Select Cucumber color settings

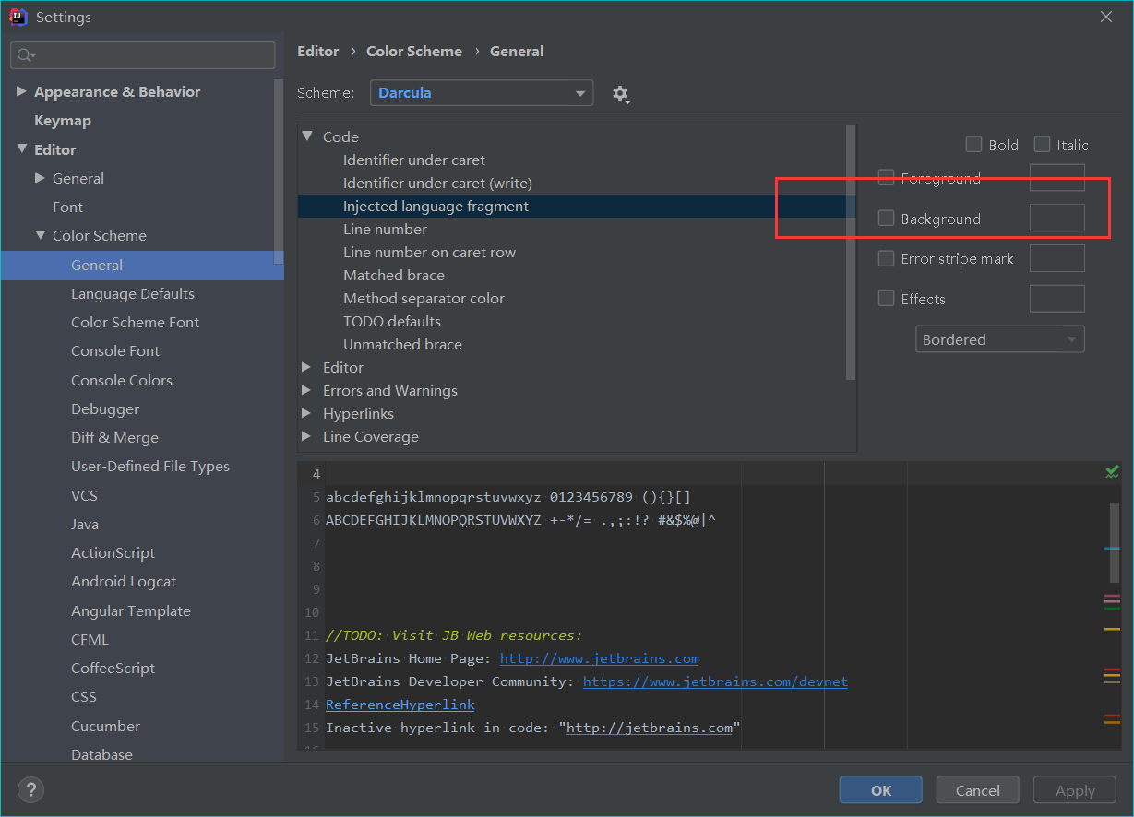(x=105, y=727)
